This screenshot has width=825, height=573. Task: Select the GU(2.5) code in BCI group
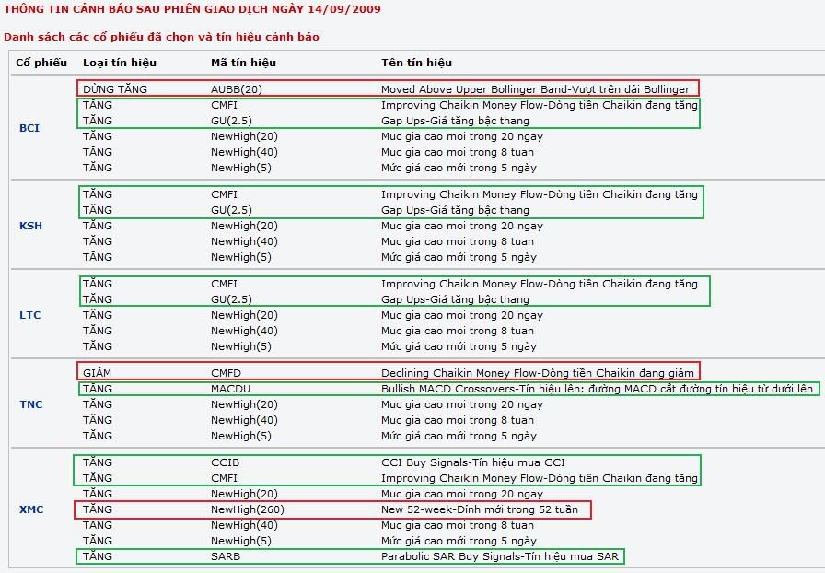point(231,121)
